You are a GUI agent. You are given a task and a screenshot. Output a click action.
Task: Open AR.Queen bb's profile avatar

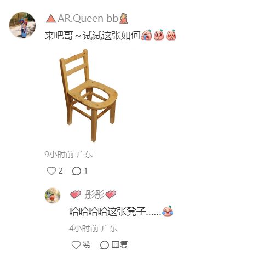[22, 25]
